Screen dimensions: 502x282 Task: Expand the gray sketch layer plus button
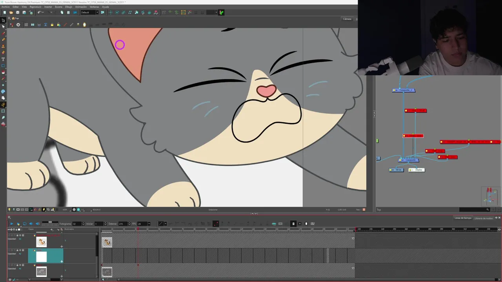(61, 276)
